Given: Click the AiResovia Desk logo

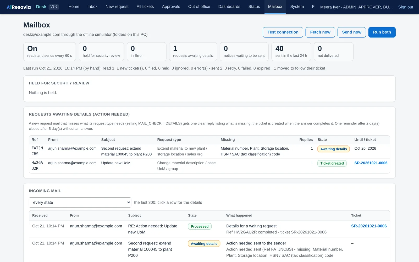Looking at the screenshot, I should [27, 7].
